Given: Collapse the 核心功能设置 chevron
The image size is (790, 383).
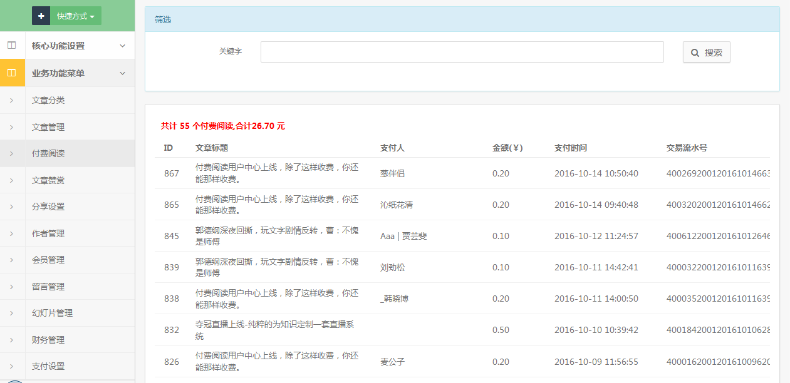Looking at the screenshot, I should (122, 46).
